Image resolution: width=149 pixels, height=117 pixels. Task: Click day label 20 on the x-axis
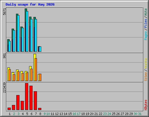[92, 114]
